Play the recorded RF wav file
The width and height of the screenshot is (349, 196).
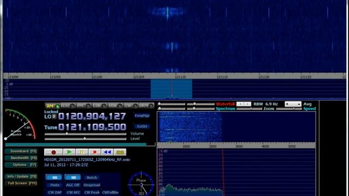[x=69, y=152]
